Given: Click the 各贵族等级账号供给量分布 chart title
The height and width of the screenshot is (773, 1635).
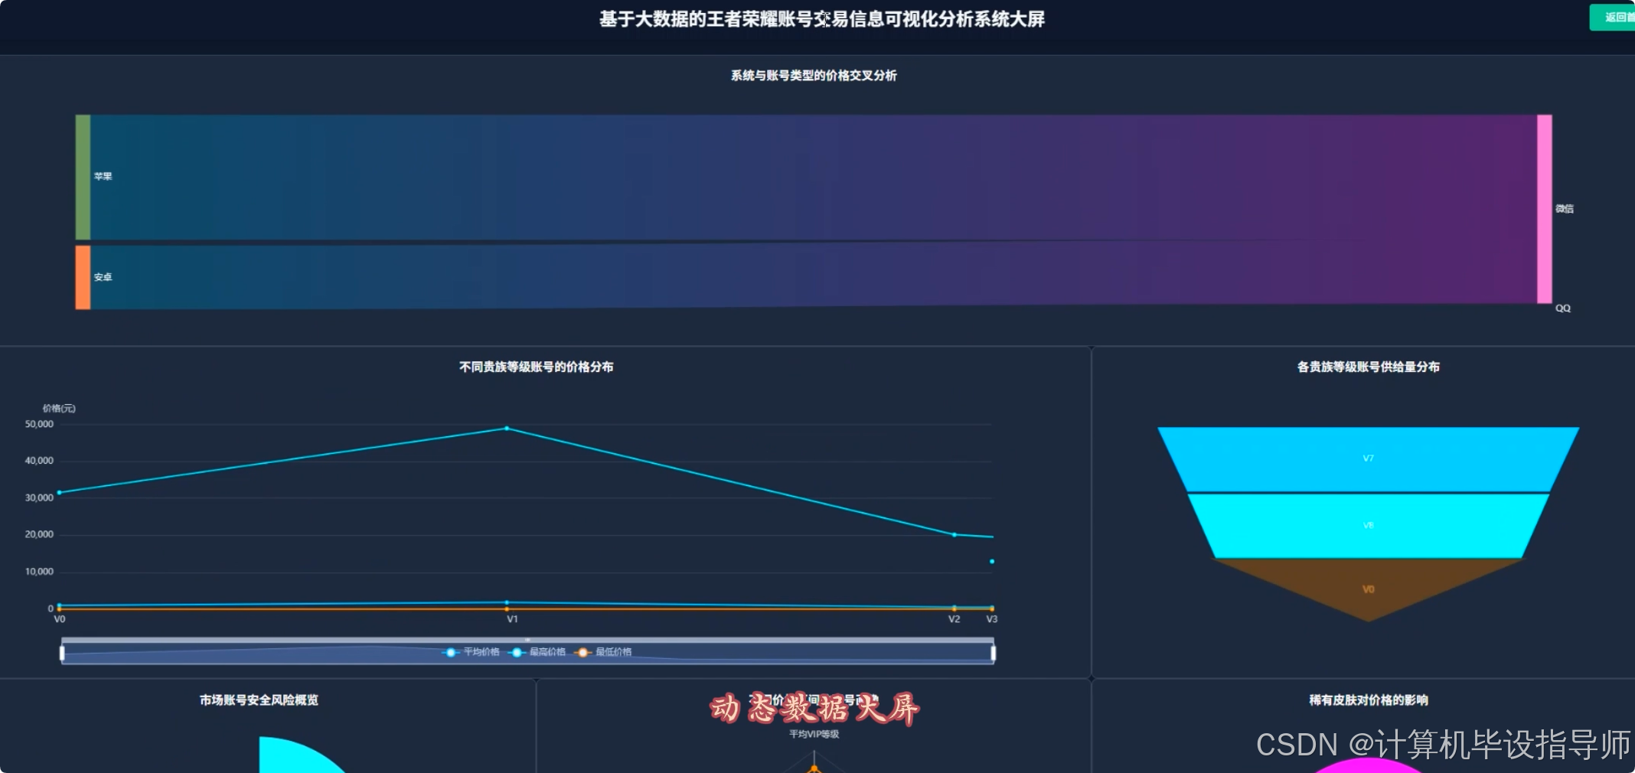Looking at the screenshot, I should [1367, 367].
